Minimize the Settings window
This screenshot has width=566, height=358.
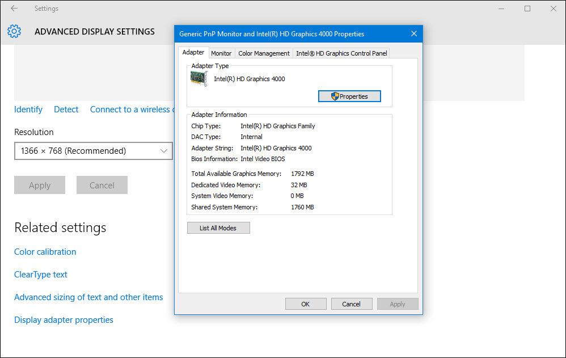point(501,9)
